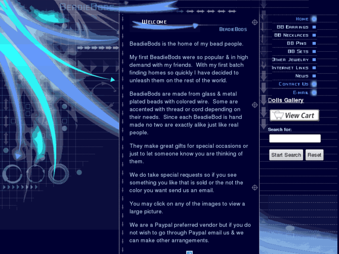Open the Dolls Gallery link
The image size is (339, 254).
tap(285, 100)
